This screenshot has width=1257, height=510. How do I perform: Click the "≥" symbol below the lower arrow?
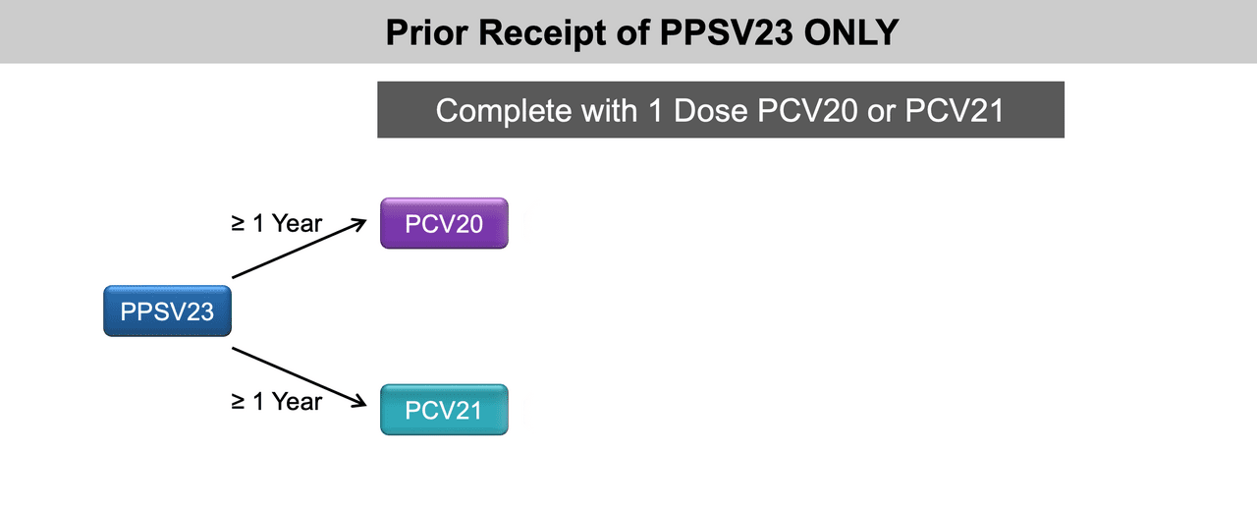pyautogui.click(x=238, y=402)
